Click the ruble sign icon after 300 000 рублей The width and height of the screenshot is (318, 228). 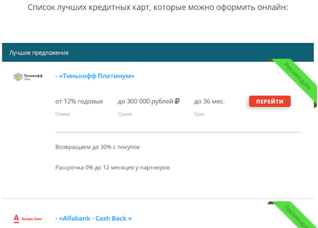[x=177, y=102]
